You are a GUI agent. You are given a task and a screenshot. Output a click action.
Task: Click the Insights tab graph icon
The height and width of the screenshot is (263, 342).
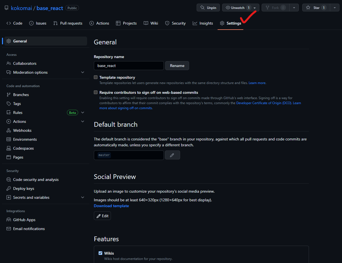(x=195, y=23)
